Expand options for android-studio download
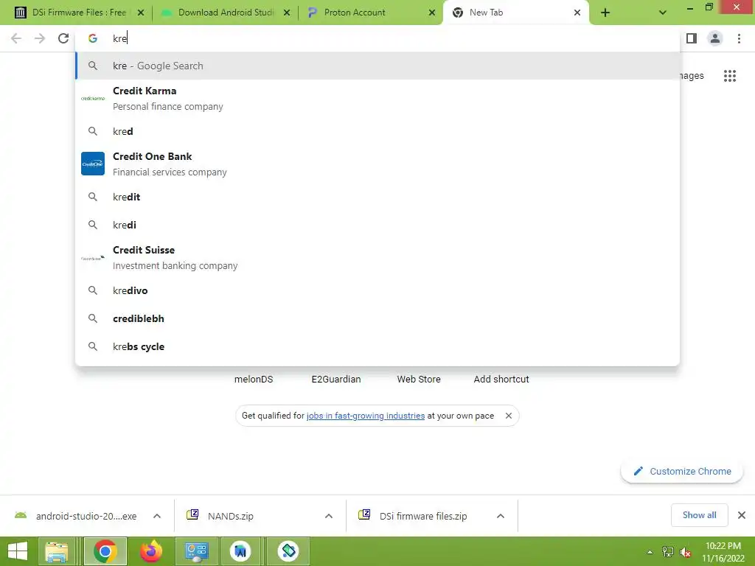 click(x=157, y=516)
